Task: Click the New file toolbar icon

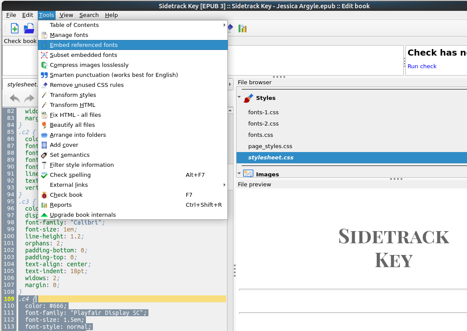Action: pyautogui.click(x=15, y=29)
